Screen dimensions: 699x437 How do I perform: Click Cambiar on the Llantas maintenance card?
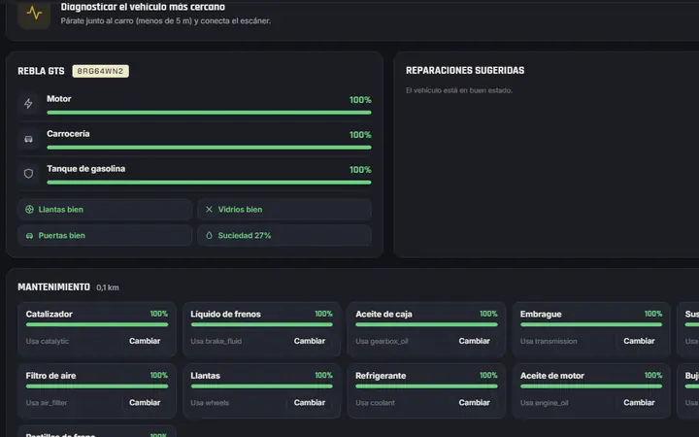tap(310, 402)
